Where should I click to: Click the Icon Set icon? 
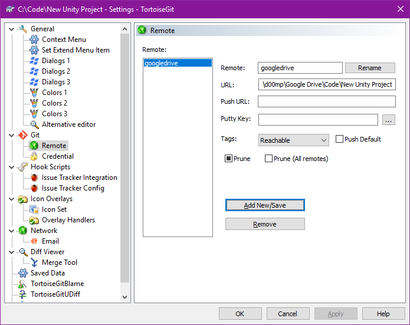point(34,209)
